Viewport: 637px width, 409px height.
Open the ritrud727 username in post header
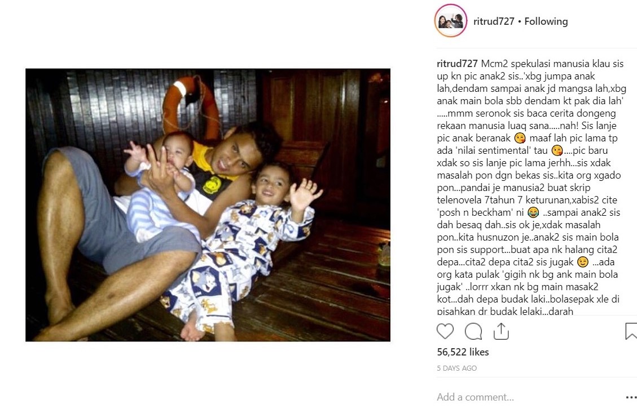point(494,21)
